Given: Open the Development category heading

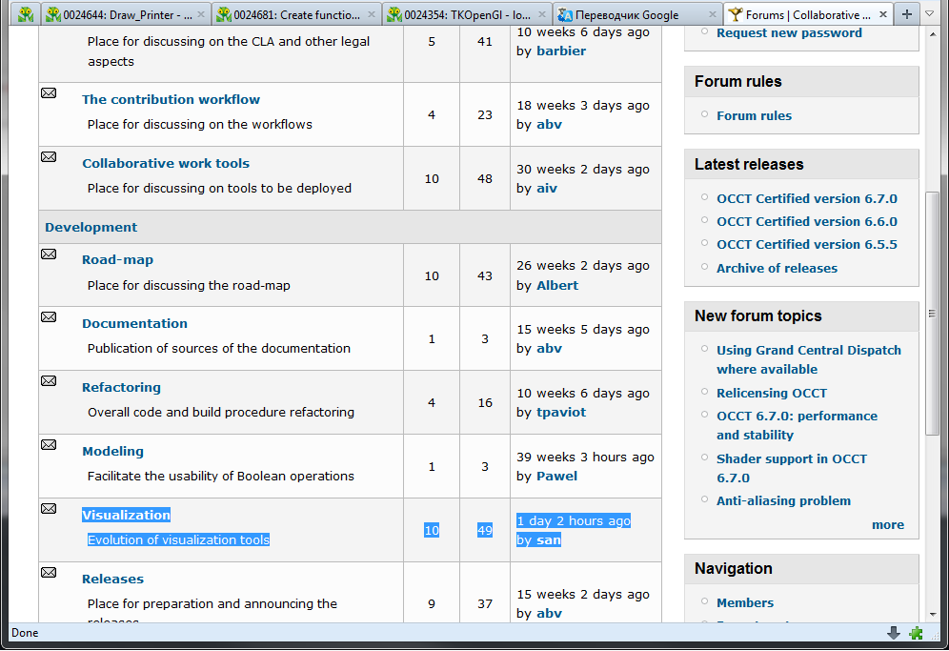Looking at the screenshot, I should coord(91,227).
